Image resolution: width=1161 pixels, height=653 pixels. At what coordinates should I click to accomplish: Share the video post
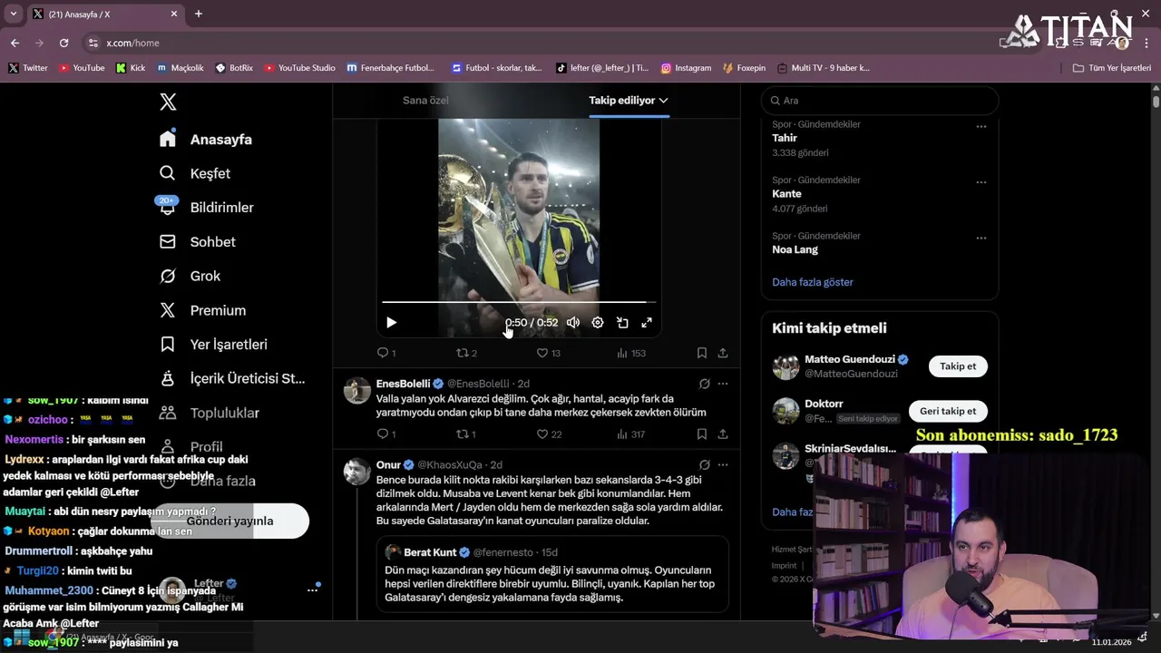pyautogui.click(x=723, y=353)
